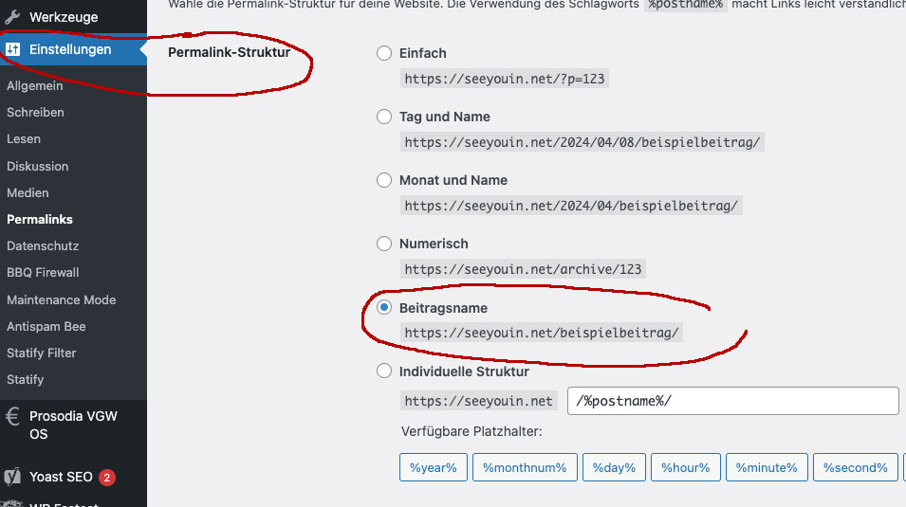Click the Permalink-Struktur heading
Screen dimensions: 906x507
click(230, 52)
